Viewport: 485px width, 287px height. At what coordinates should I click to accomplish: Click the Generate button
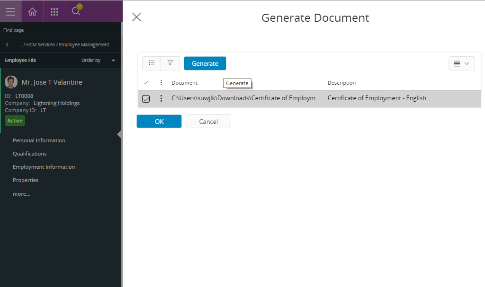[205, 63]
